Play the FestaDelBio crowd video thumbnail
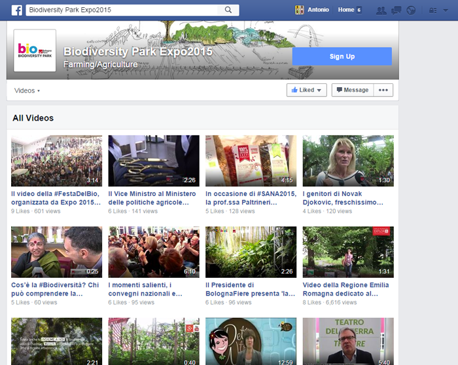 tap(57, 161)
